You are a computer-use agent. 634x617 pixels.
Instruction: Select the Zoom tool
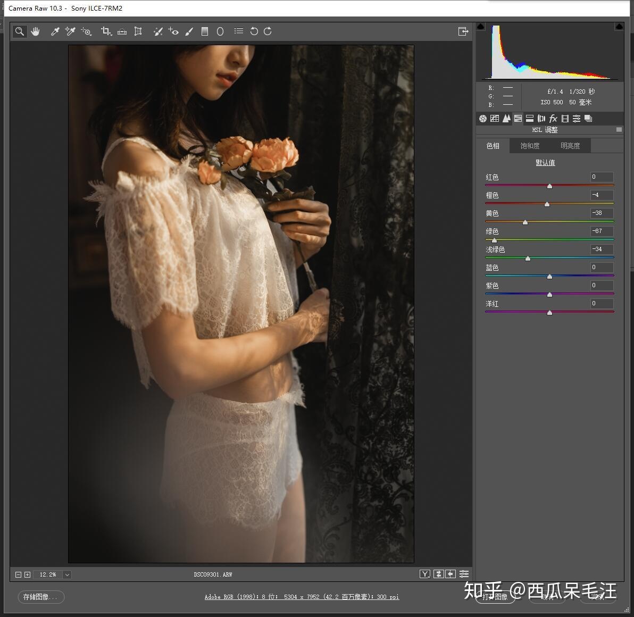click(x=19, y=31)
